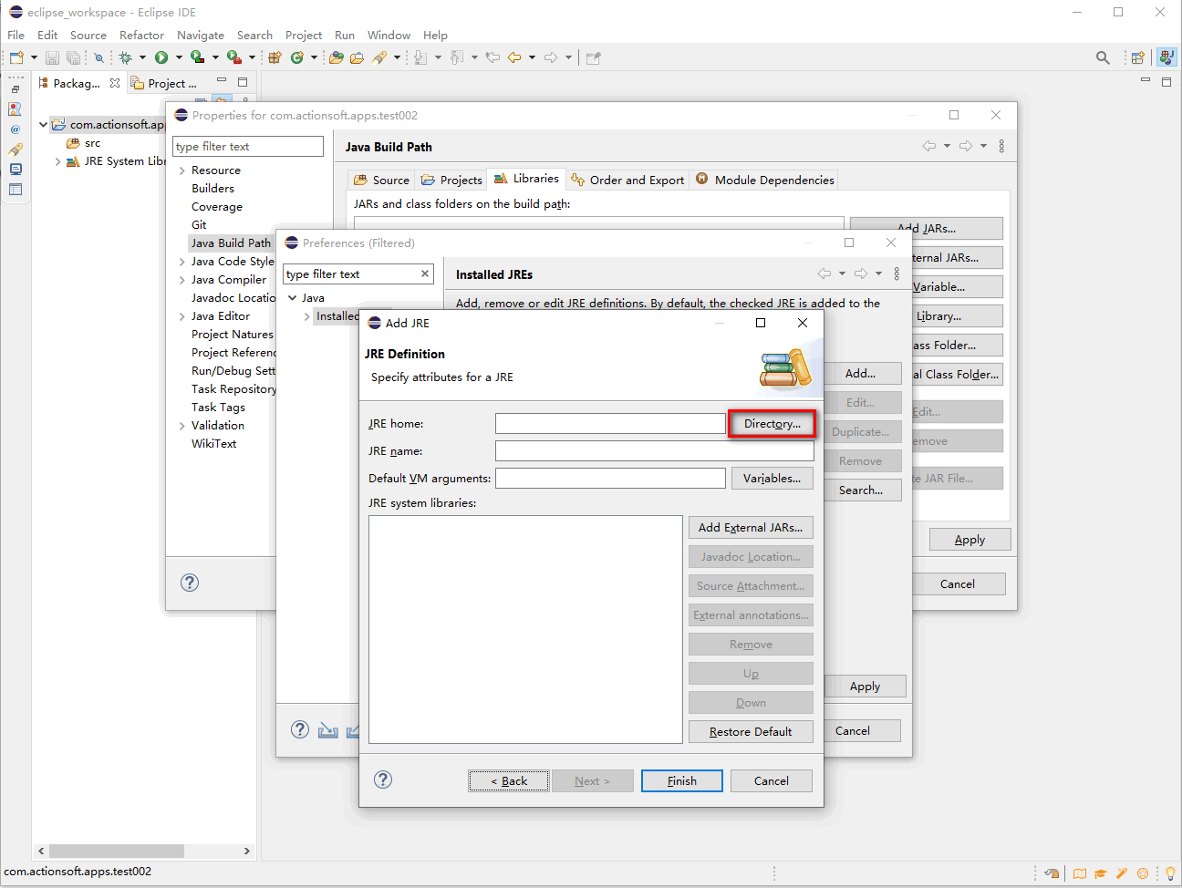Collapse the Java node in Preferences tree
1182x888 pixels.
tap(292, 298)
